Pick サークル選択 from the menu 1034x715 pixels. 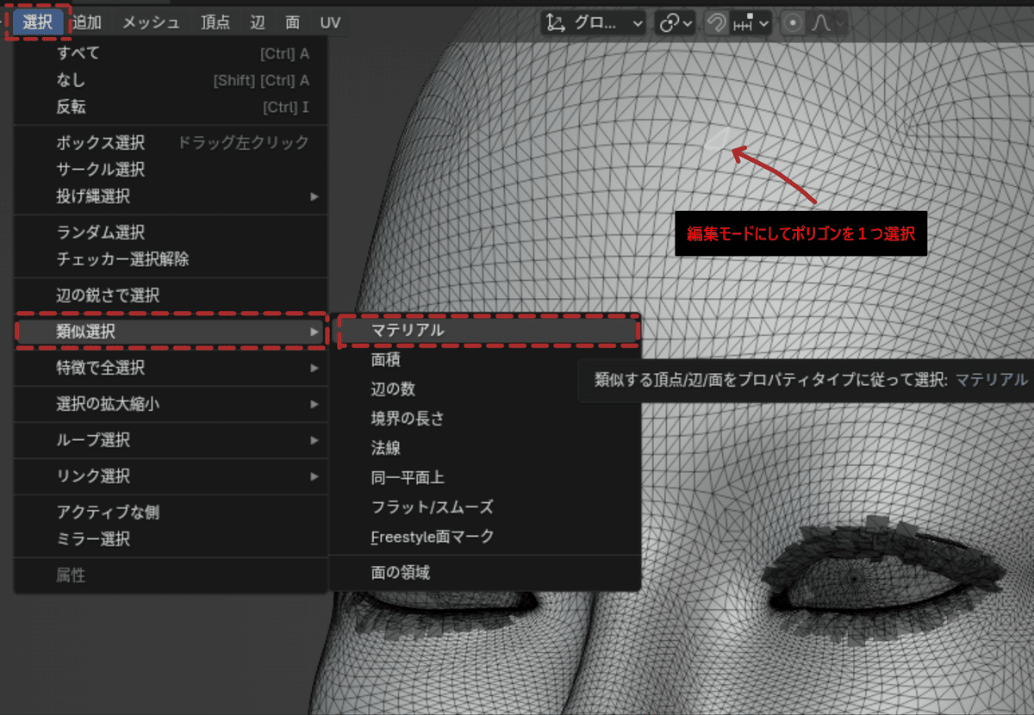[171, 170]
